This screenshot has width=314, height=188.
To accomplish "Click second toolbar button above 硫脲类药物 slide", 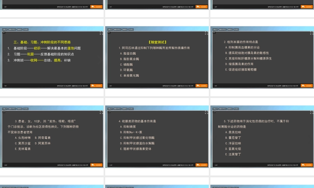I will point(117,109).
